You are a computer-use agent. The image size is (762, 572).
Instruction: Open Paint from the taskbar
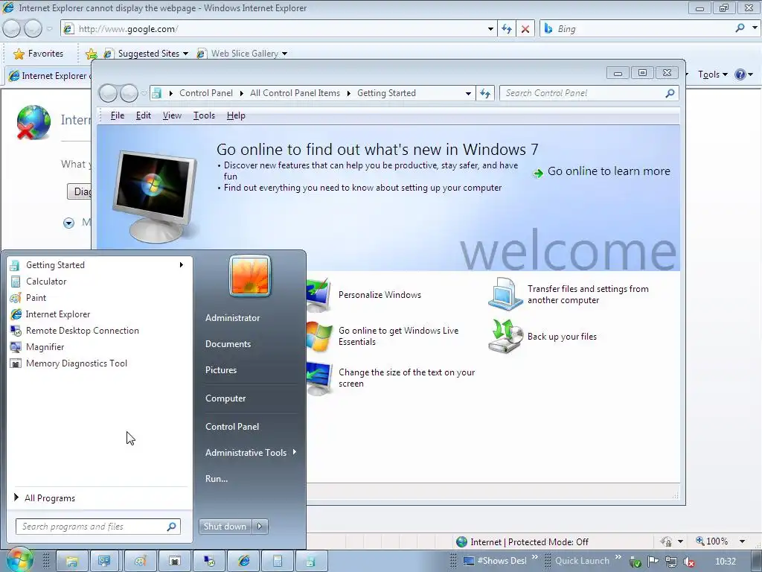[x=140, y=562]
